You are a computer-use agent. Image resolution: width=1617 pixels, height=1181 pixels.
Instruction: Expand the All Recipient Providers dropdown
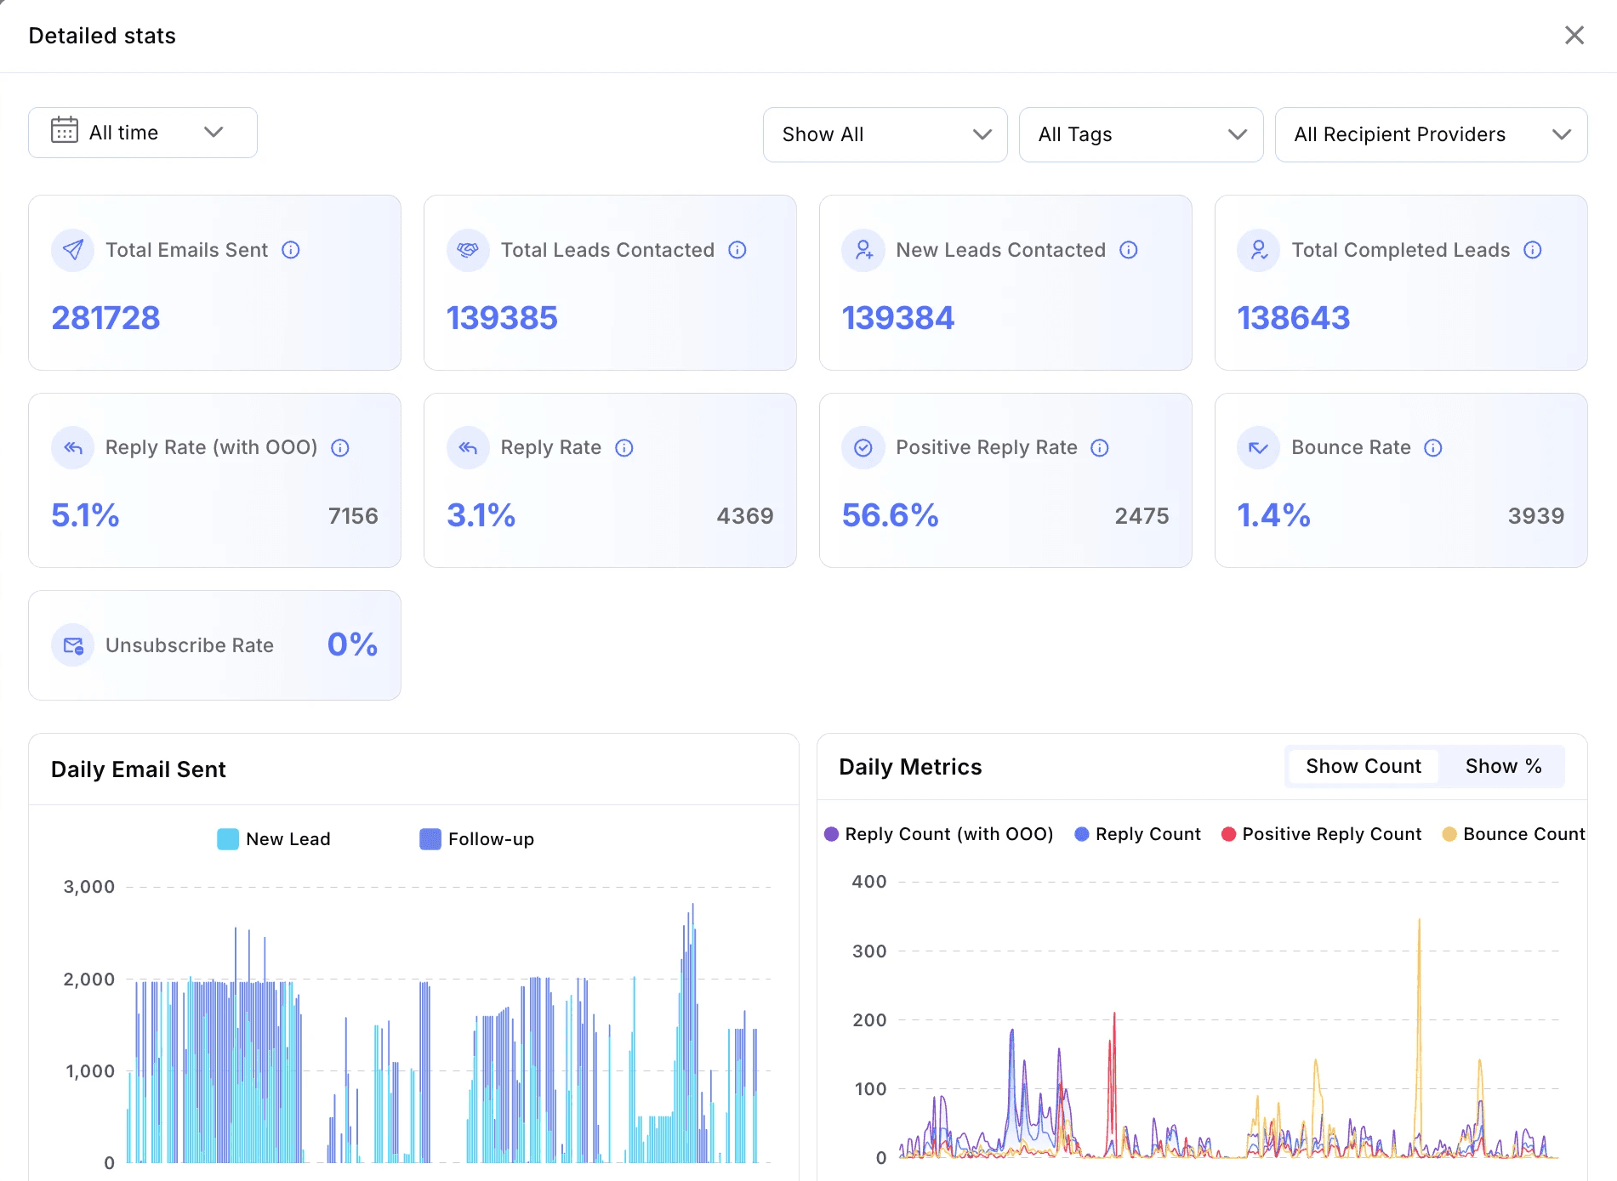tap(1431, 134)
